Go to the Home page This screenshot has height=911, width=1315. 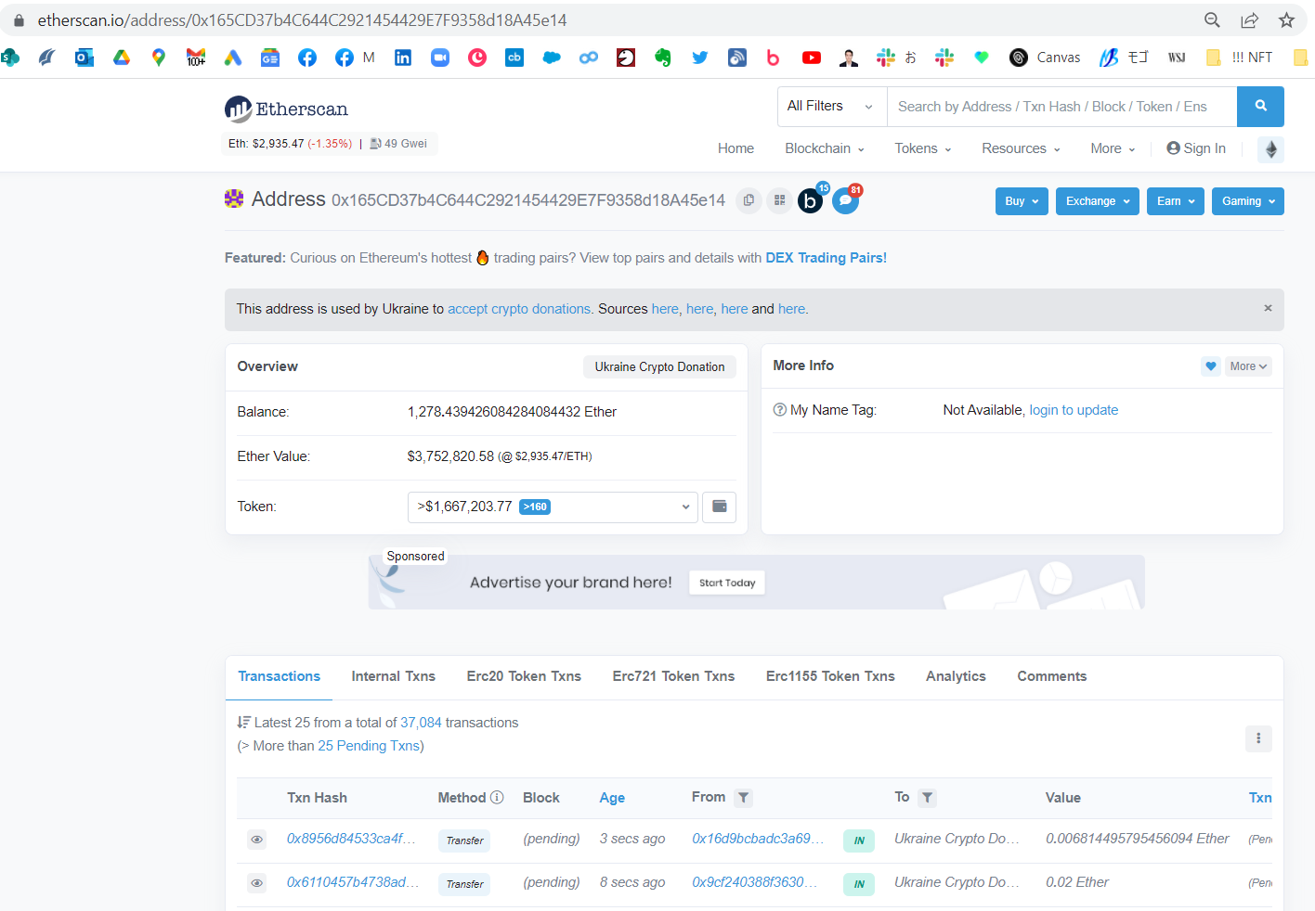coord(736,148)
